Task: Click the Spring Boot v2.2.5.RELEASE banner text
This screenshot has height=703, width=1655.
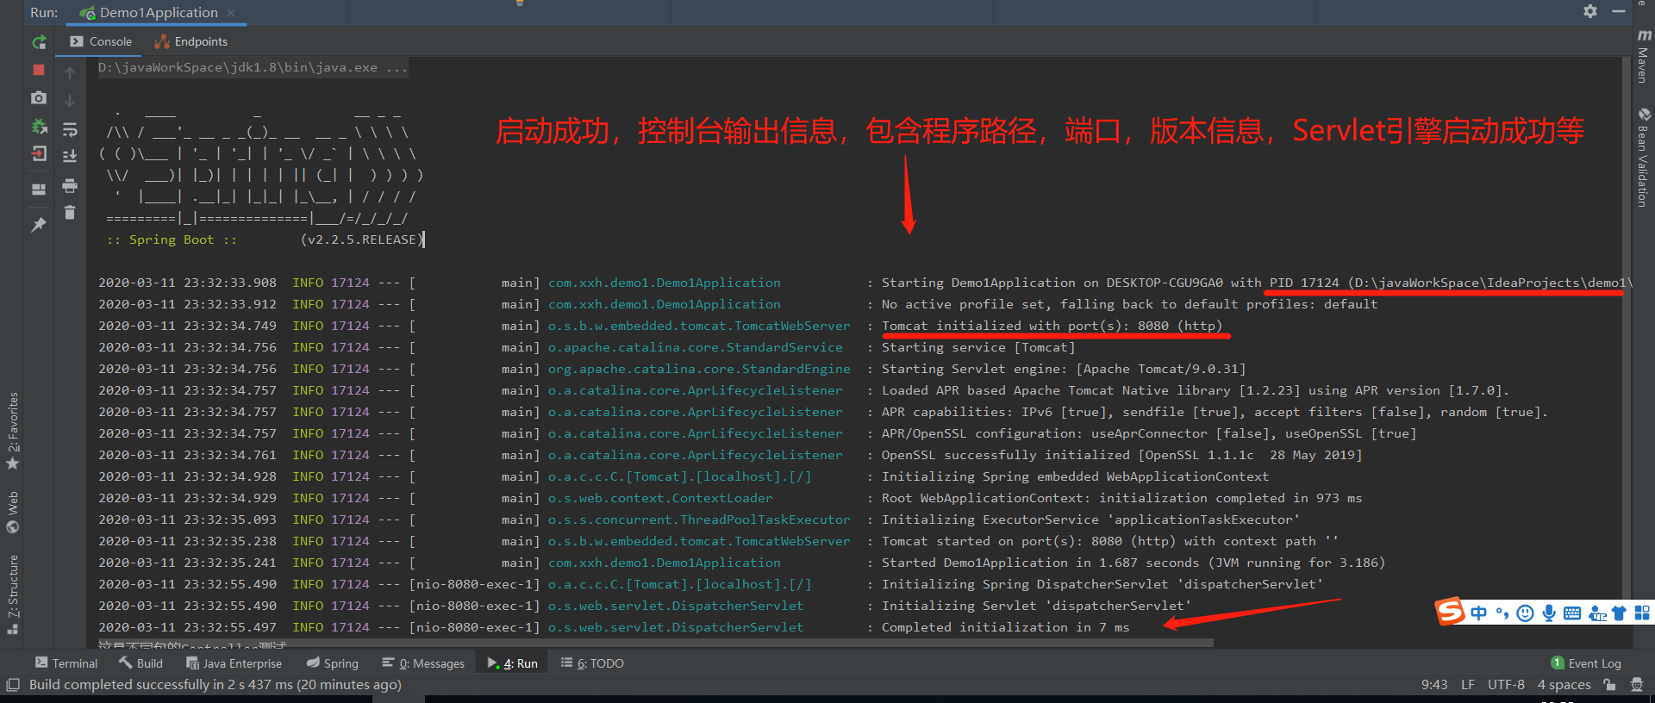Action: point(265,240)
